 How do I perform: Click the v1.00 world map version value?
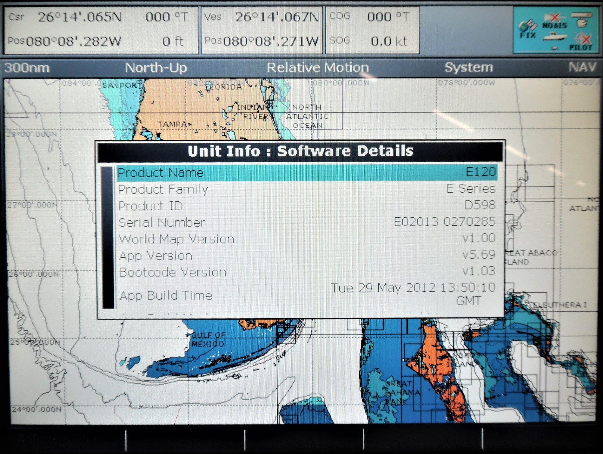pos(479,238)
